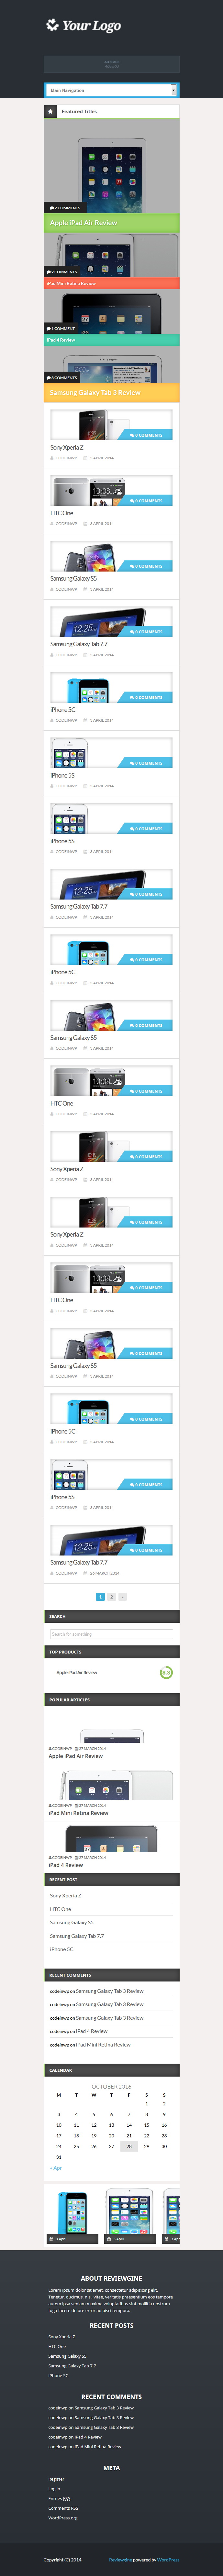Open iPad Mini Retina Review popular article

pyautogui.click(x=78, y=1813)
